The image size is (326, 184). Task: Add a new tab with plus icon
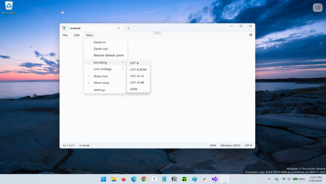coord(128,28)
